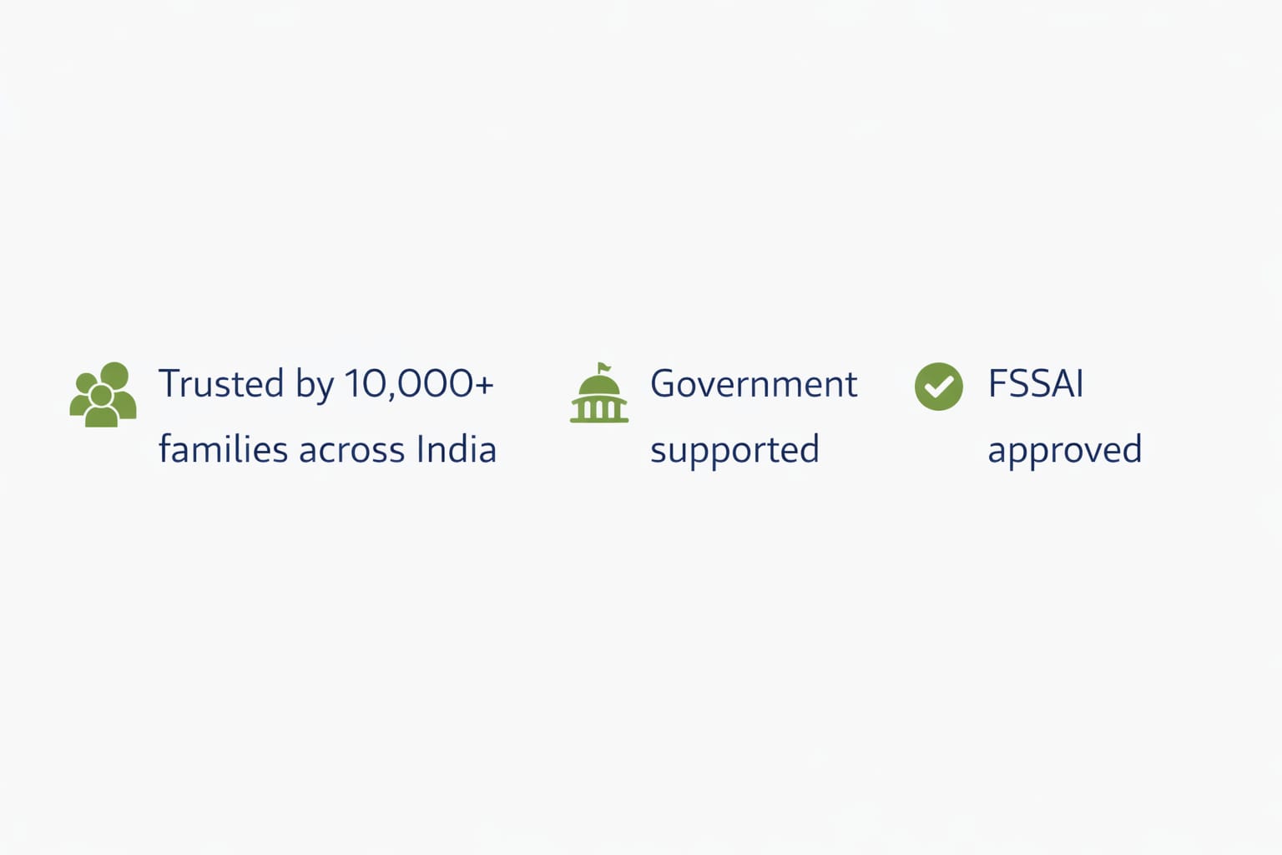
Task: Click the "10,000+" number
Action: (x=418, y=384)
